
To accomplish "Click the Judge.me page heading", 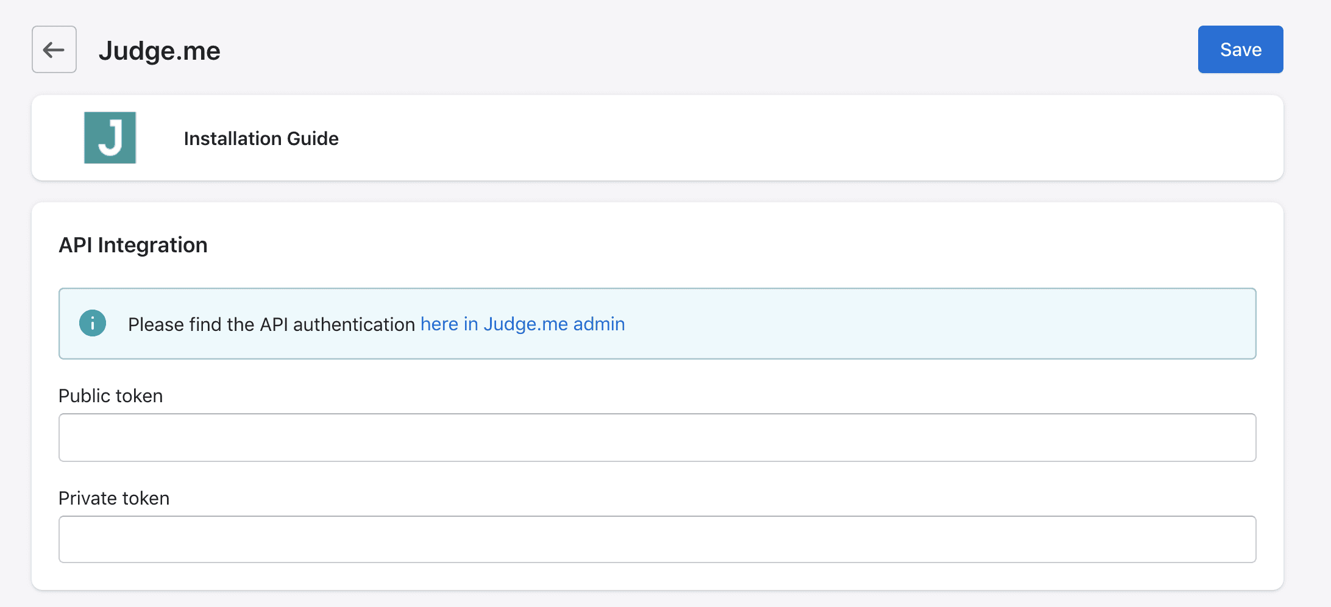I will tap(159, 51).
